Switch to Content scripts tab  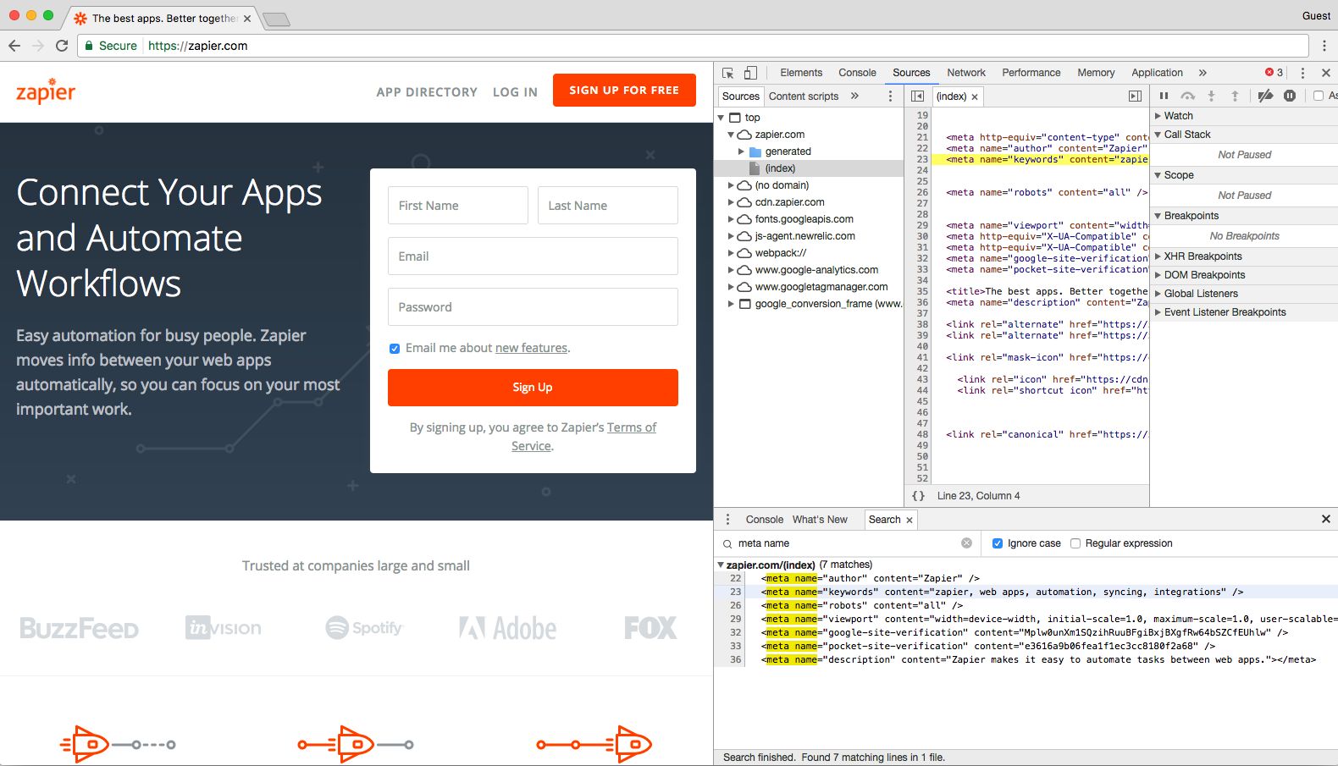pyautogui.click(x=804, y=96)
